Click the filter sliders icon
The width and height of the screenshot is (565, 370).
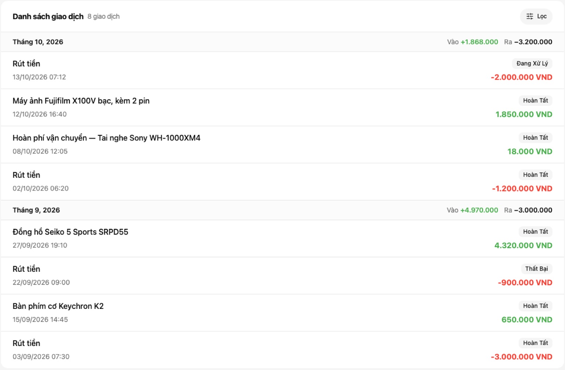530,16
